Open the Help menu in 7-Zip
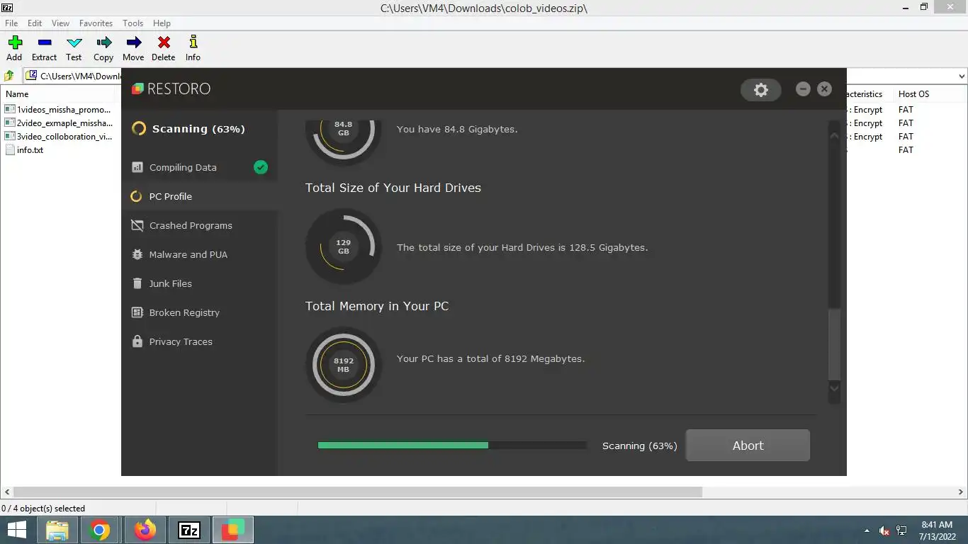968x544 pixels. pos(162,23)
